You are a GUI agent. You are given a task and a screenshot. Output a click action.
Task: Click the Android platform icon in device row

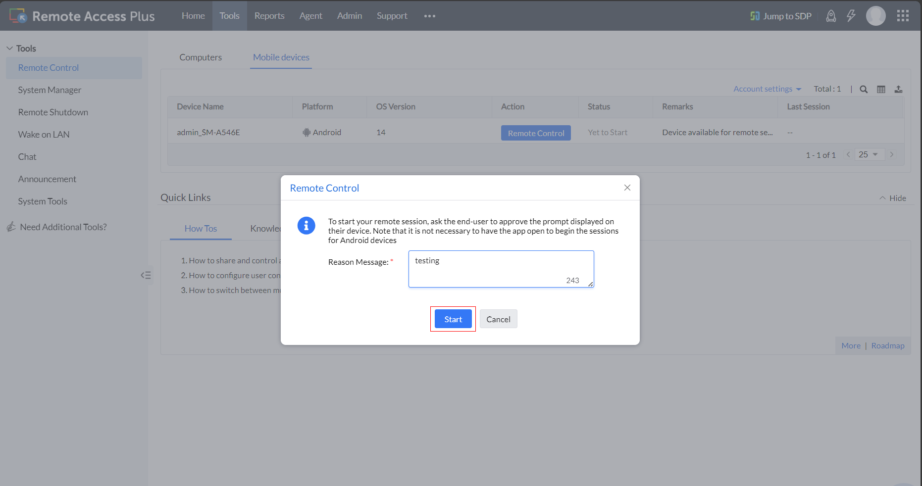tap(307, 133)
